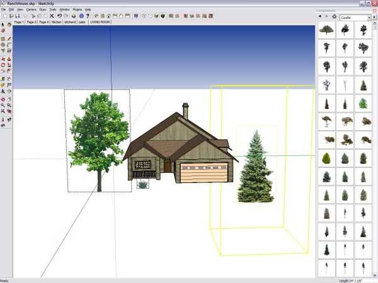Image resolution: width=378 pixels, height=283 pixels.
Task: Go back in Components browser
Action: point(321,18)
